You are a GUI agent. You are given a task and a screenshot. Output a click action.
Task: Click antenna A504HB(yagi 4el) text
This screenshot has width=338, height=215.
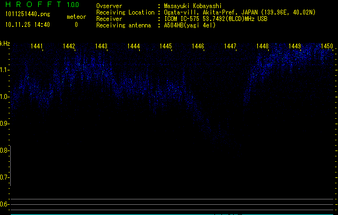coord(190,25)
